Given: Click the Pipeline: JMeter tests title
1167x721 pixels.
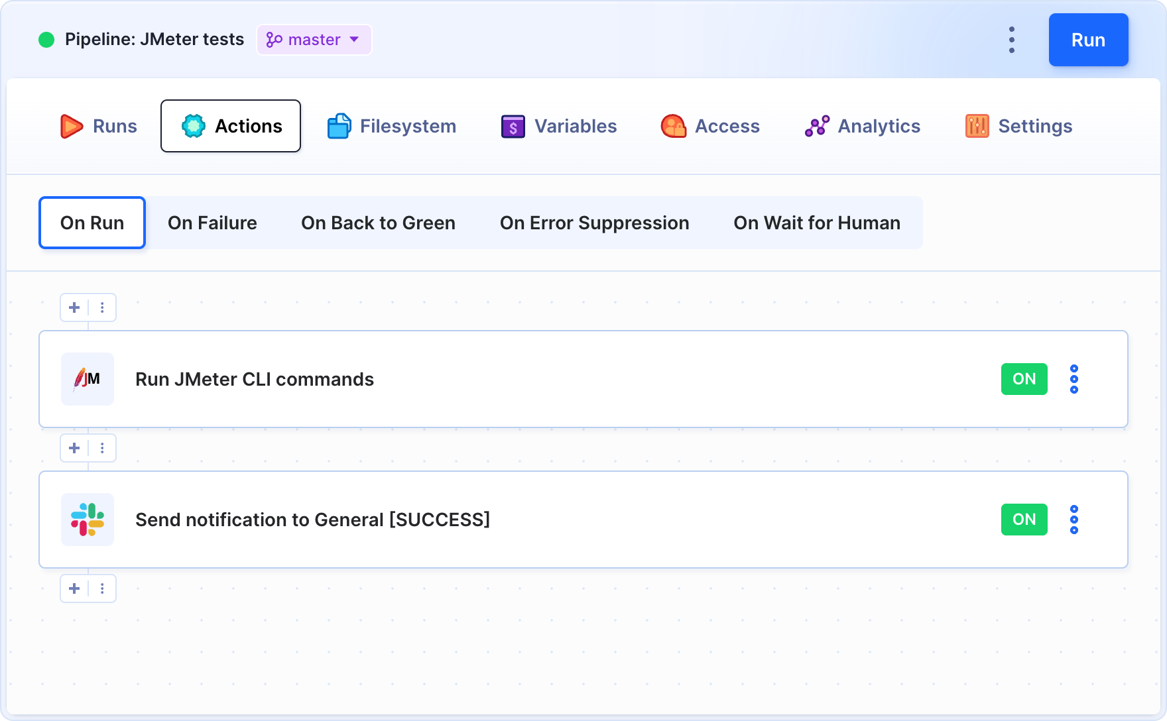Looking at the screenshot, I should click(x=154, y=40).
